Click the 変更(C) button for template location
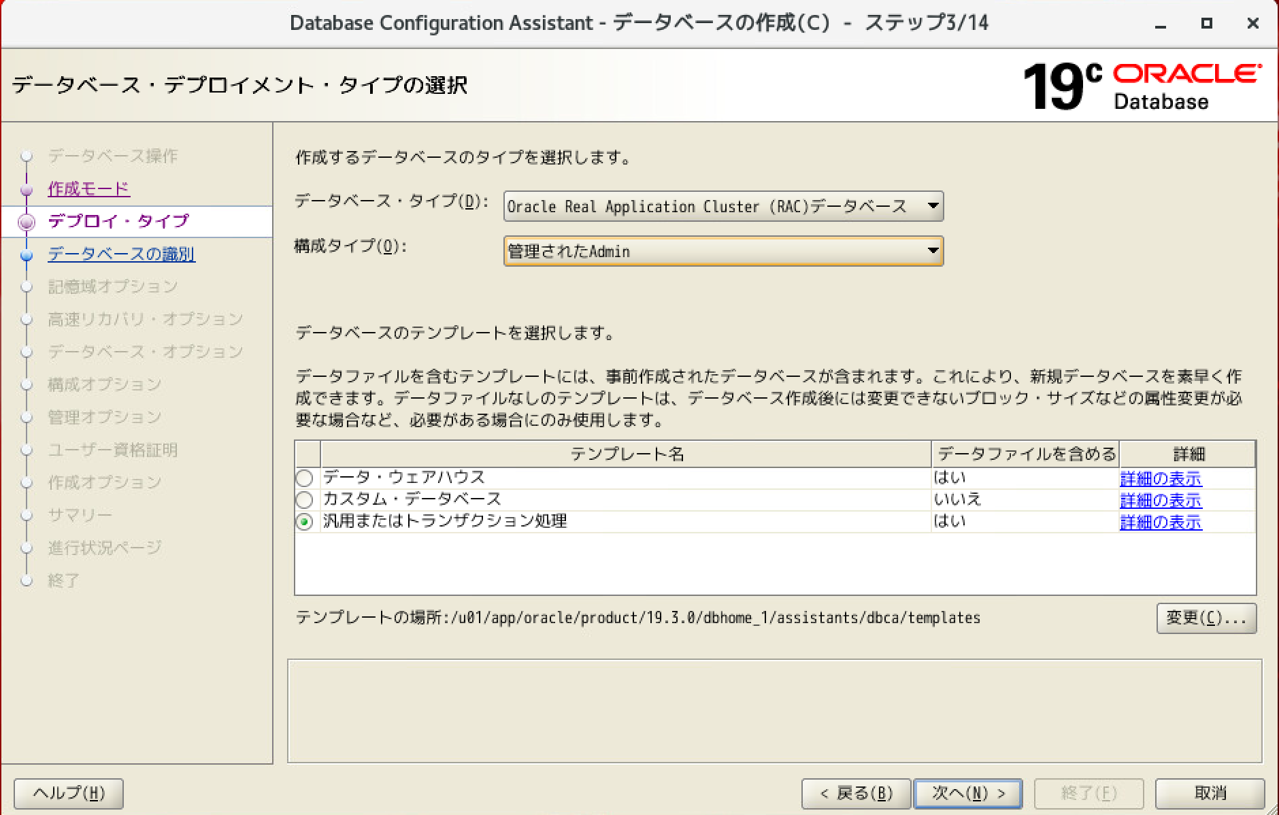This screenshot has width=1279, height=815. [1206, 618]
